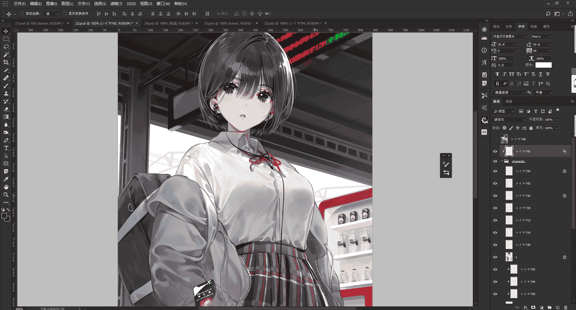The width and height of the screenshot is (576, 310).
Task: Open the 图层(L) menu
Action: (x=67, y=4)
